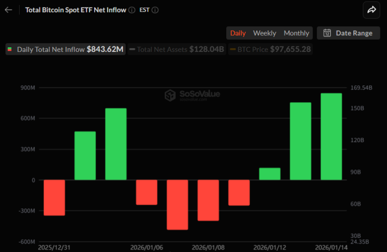Toggle the Total Net Assets series
The height and width of the screenshot is (252, 387).
point(176,49)
